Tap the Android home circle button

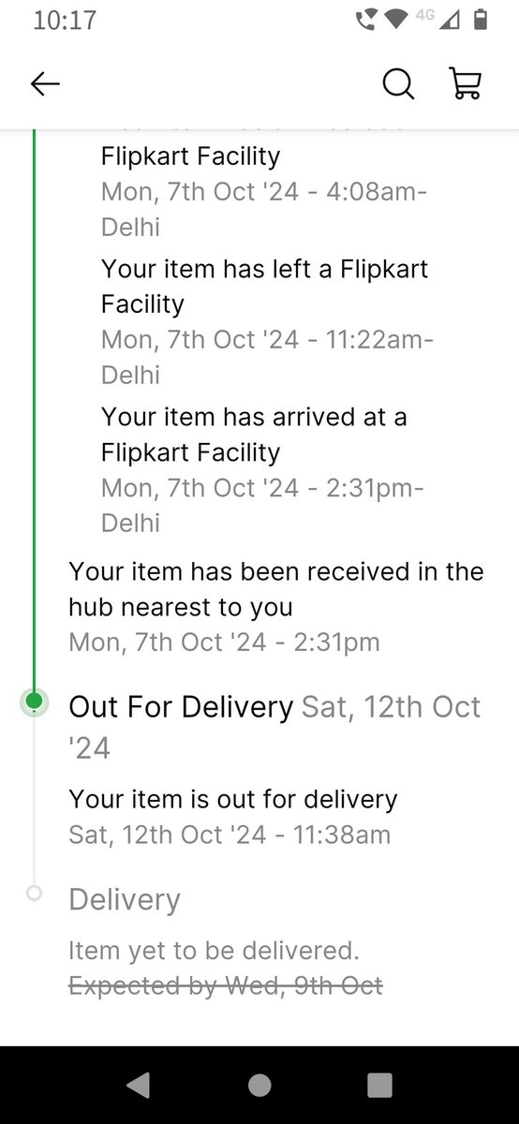pos(259,1085)
